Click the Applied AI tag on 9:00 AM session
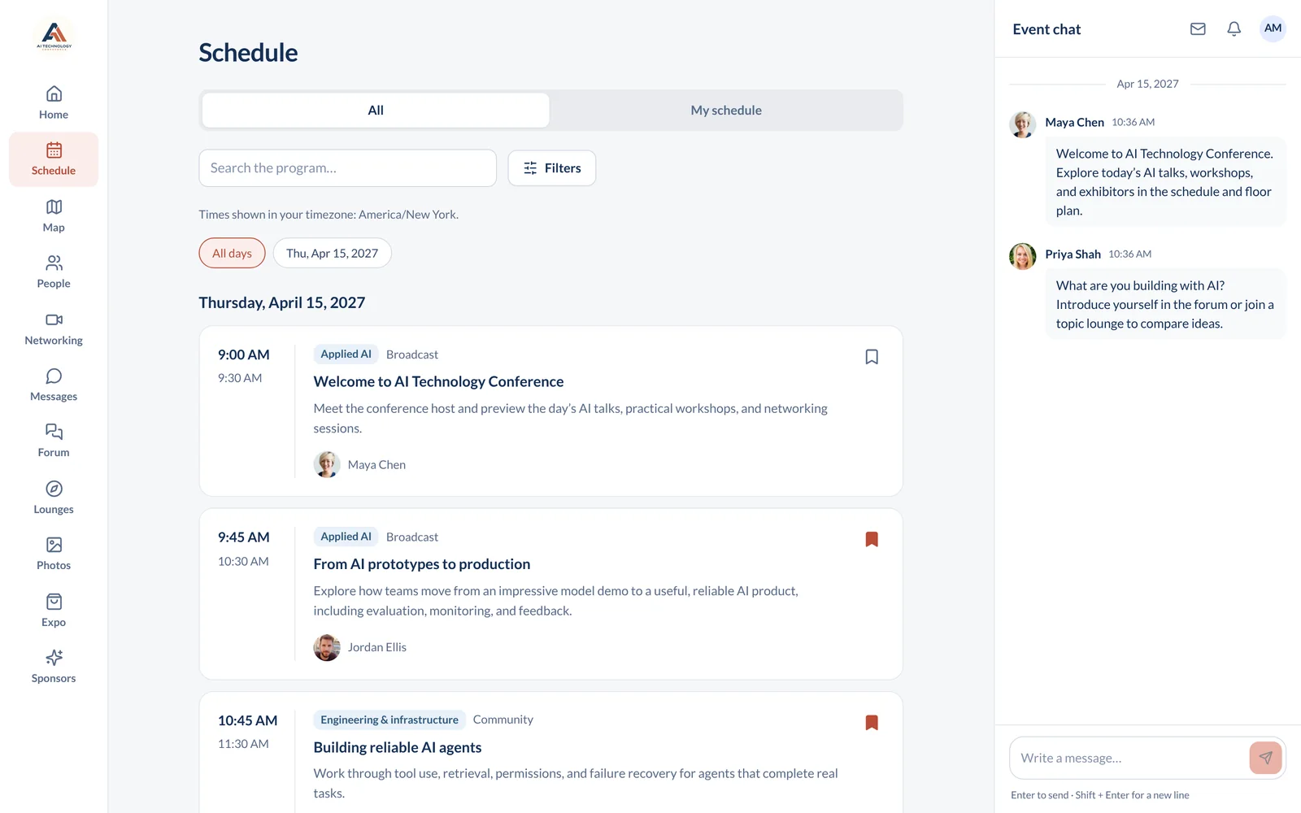The width and height of the screenshot is (1301, 813). tap(346, 354)
